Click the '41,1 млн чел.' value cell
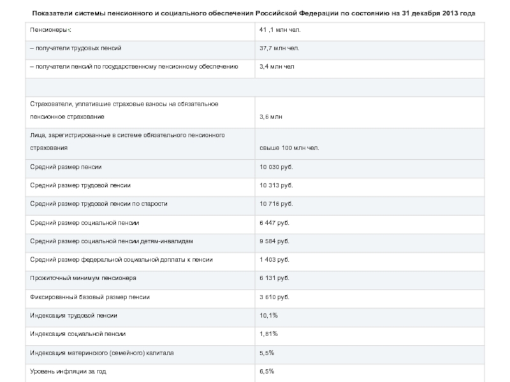This screenshot has width=510, height=382. [279, 30]
